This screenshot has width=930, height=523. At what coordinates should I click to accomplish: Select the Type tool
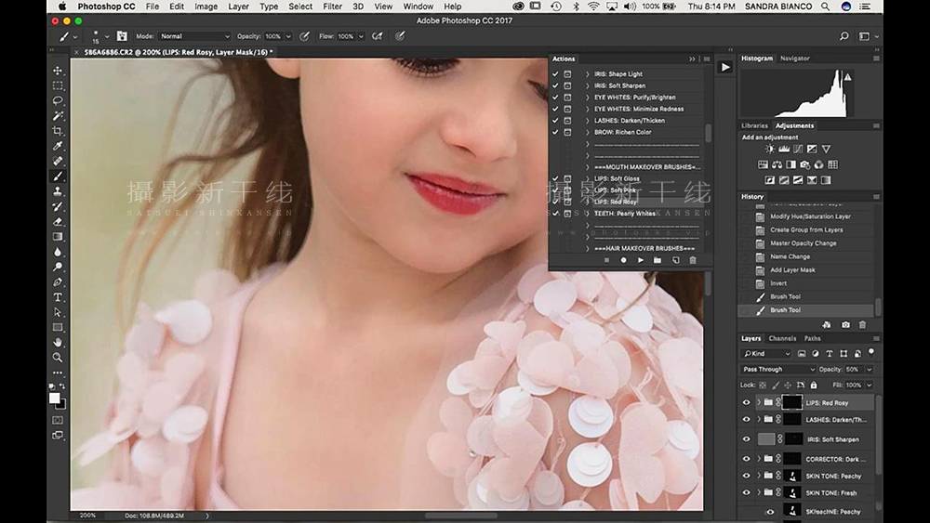tap(58, 297)
